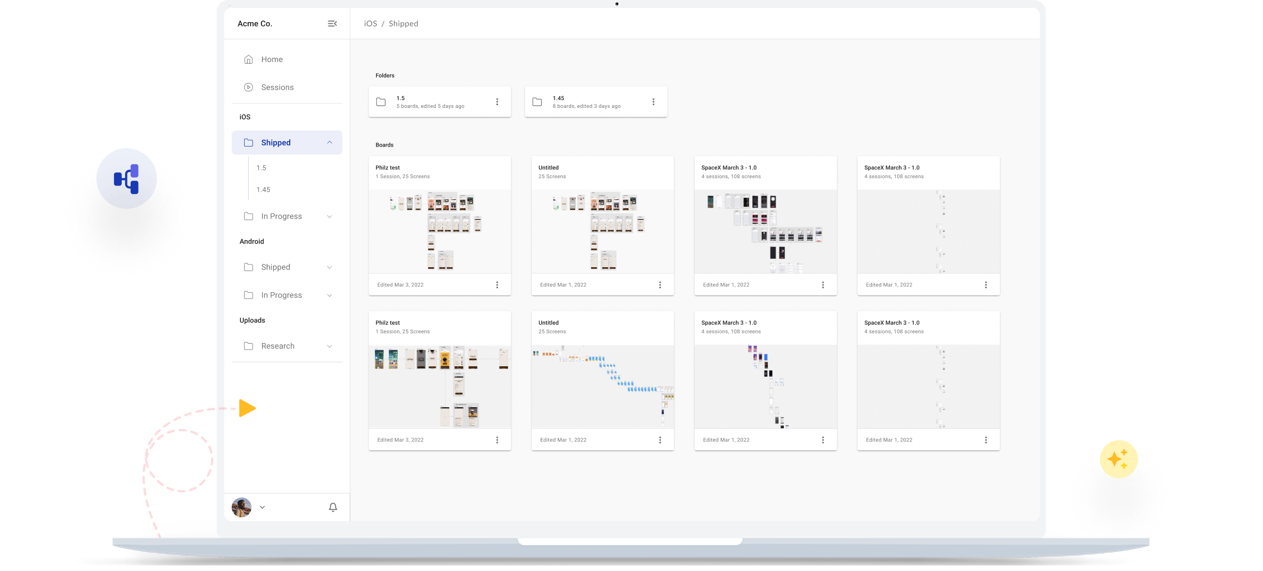Screen dimensions: 1263x571
Task: Open more options on Untitled board edited Mar 1
Action: 660,285
